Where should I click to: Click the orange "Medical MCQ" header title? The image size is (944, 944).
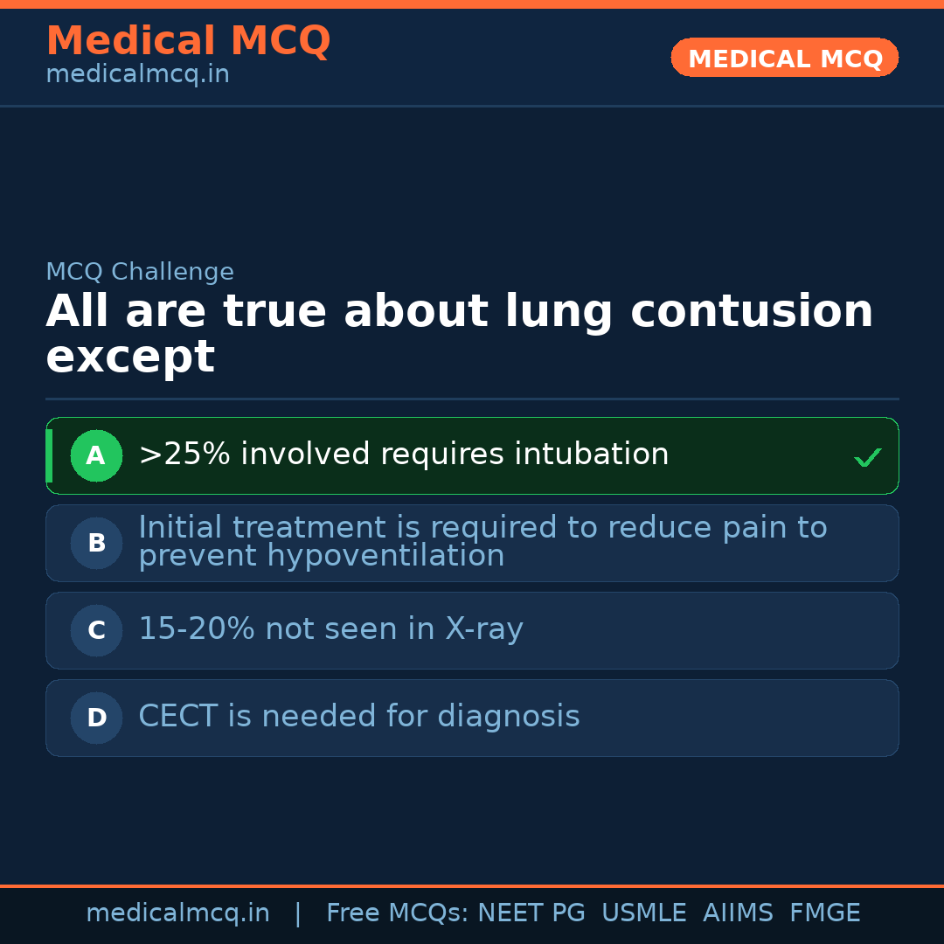(x=188, y=41)
